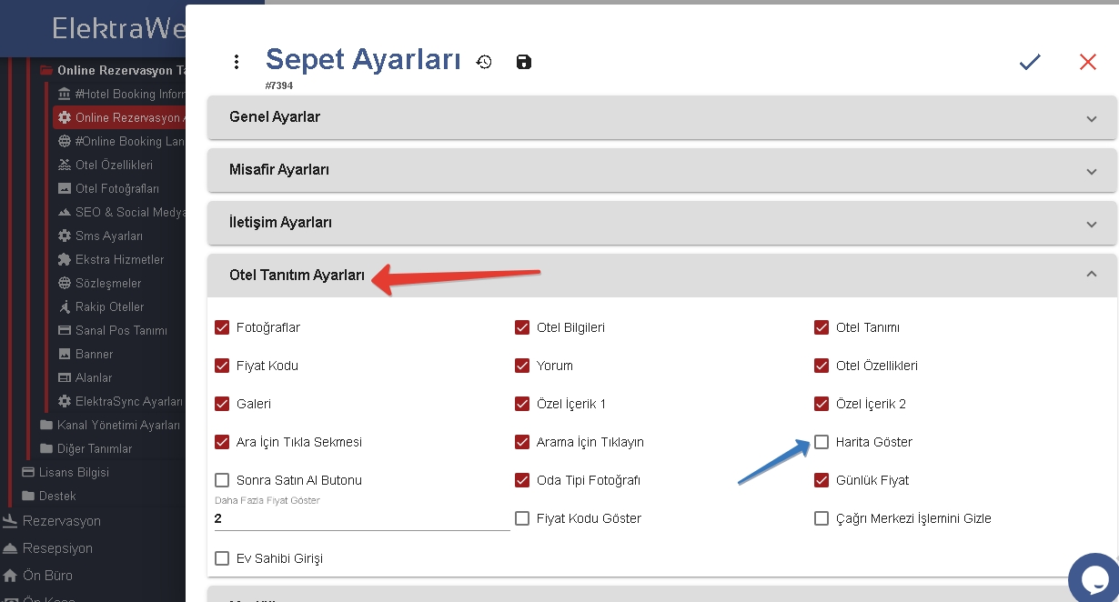The width and height of the screenshot is (1119, 602).
Task: Check the Ev Sahibi Girişi checkbox
Action: click(222, 558)
